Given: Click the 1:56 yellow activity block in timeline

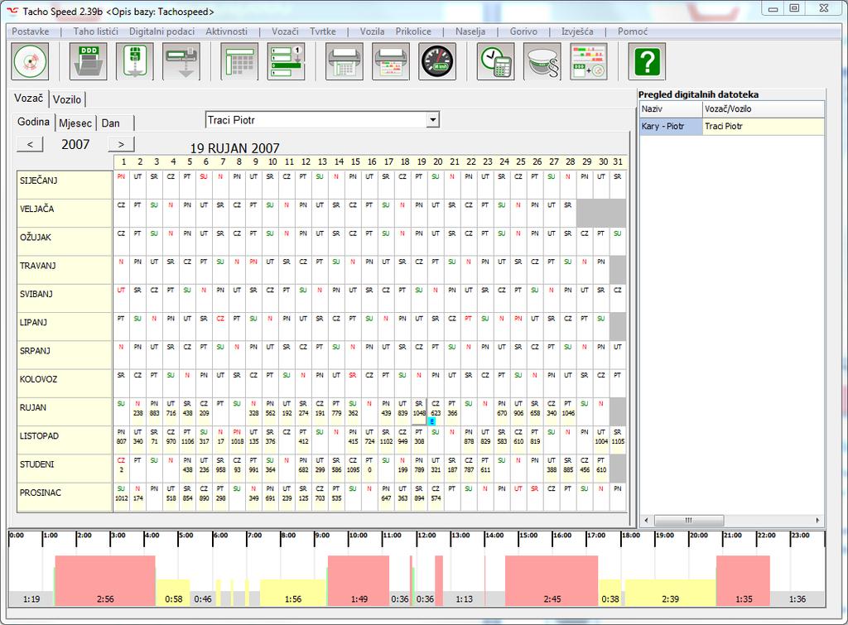Looking at the screenshot, I should (293, 593).
